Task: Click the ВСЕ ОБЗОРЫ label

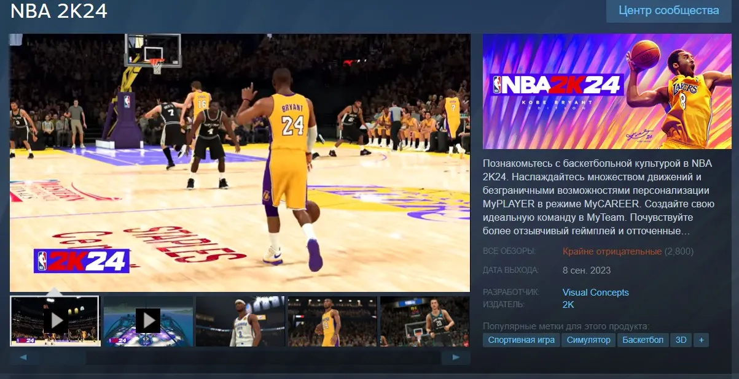Action: (x=509, y=251)
